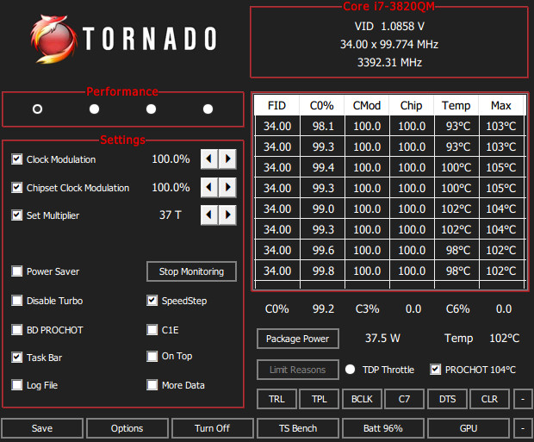Click the C0% column header

(322, 106)
